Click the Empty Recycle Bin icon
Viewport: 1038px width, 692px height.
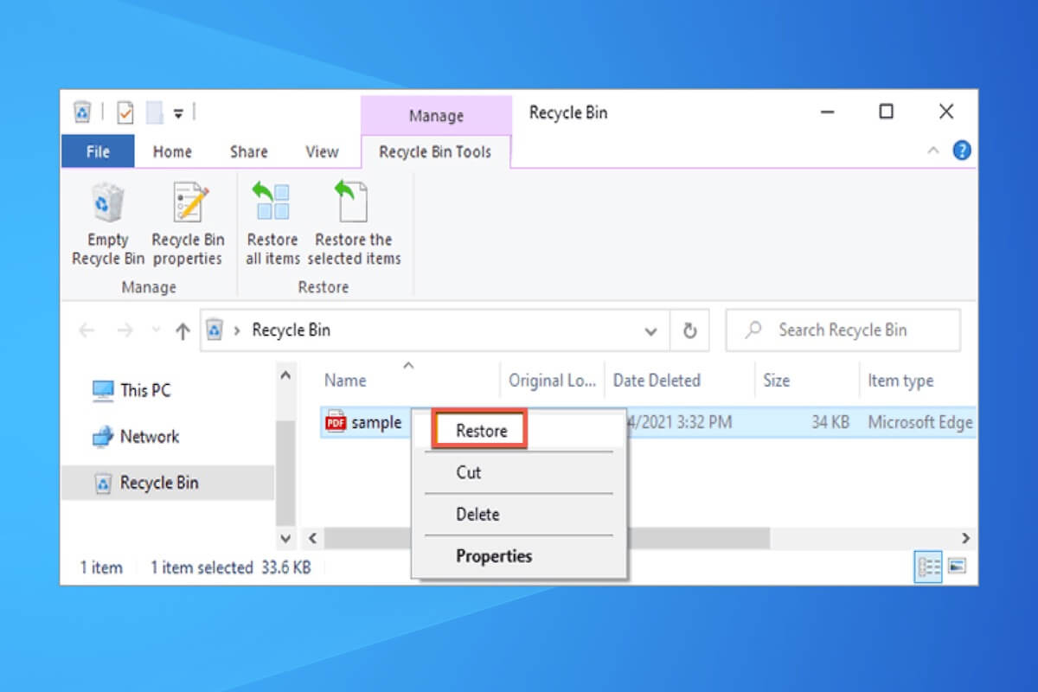[x=108, y=204]
